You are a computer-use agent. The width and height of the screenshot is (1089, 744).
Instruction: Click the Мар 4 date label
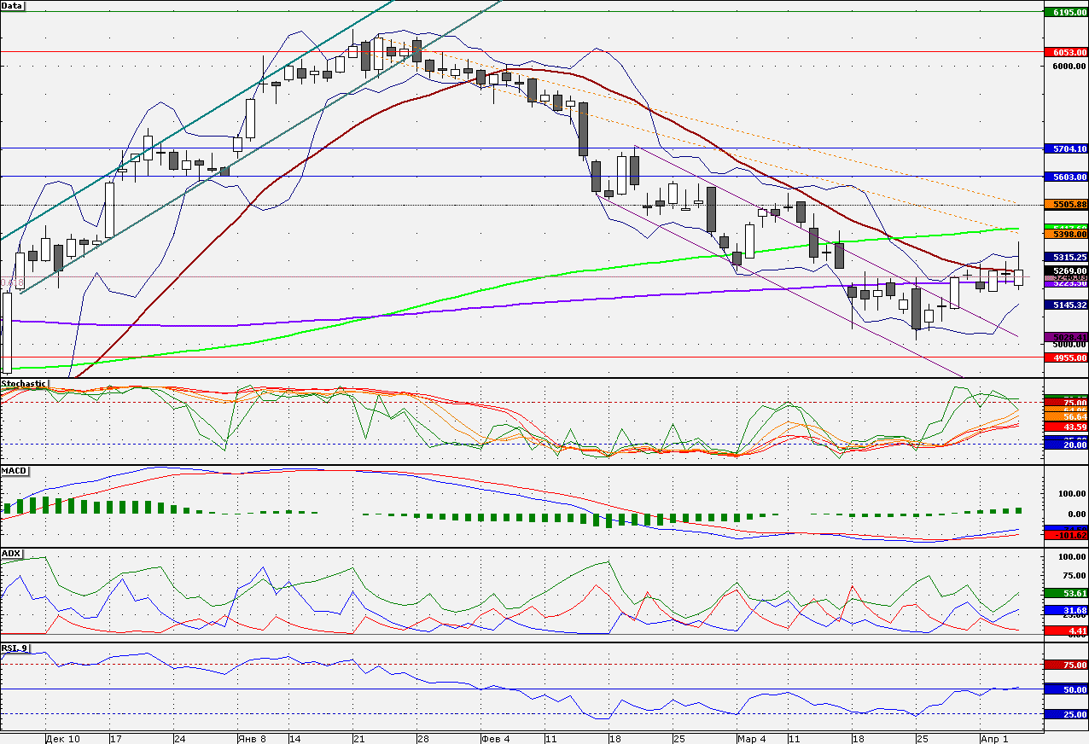pos(752,738)
